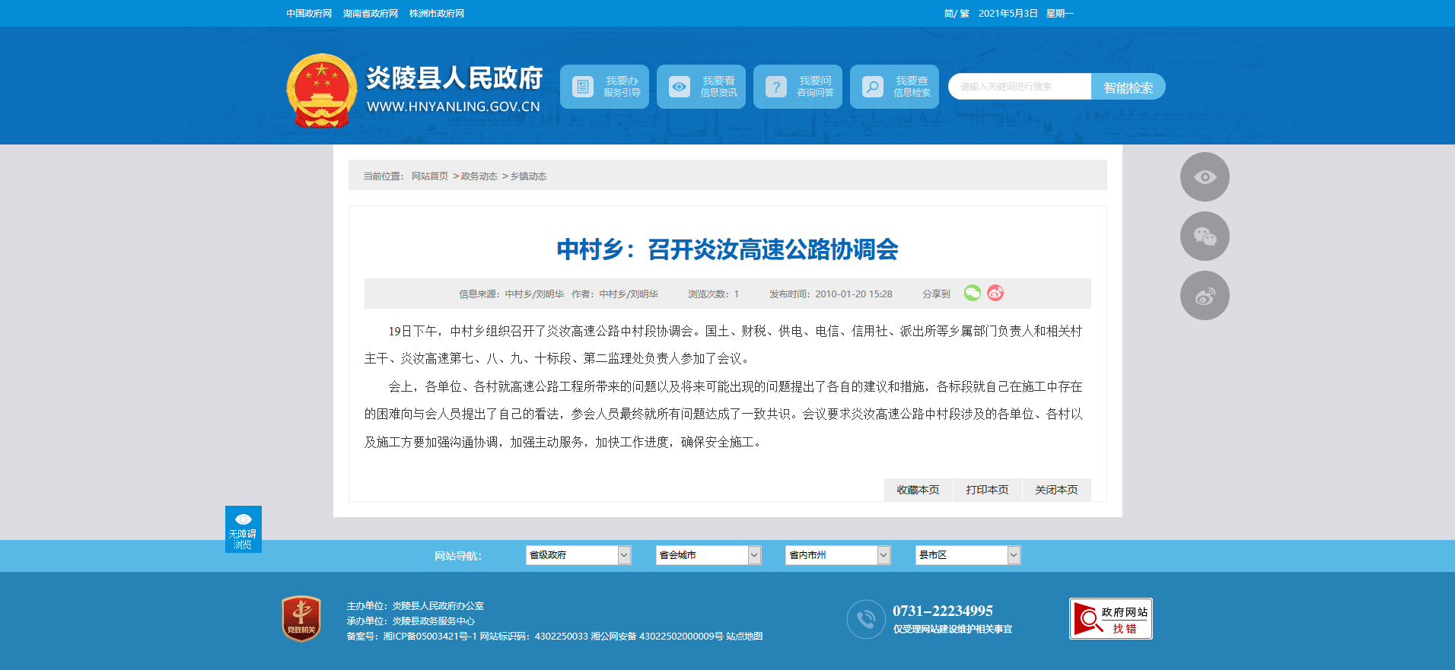Open the gray WeChat floating sidebar button
Image resolution: width=1455 pixels, height=670 pixels.
[x=1204, y=237]
